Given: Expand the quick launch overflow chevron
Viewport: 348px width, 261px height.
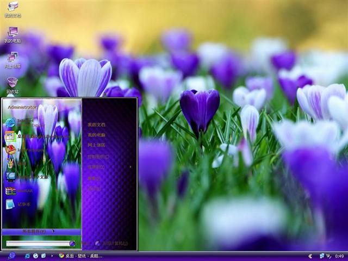Looking at the screenshot, I should (x=52, y=256).
